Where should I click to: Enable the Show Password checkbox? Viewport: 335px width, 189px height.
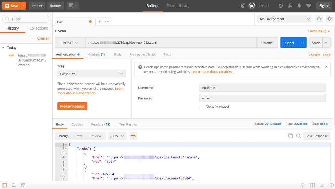(201, 107)
